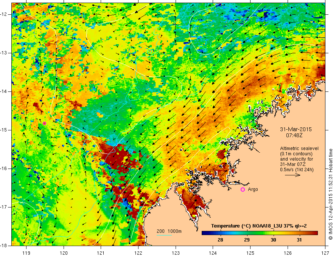Click longitude axis label '119'
Viewport: 333px width, 257px height.
pyautogui.click(x=26, y=253)
